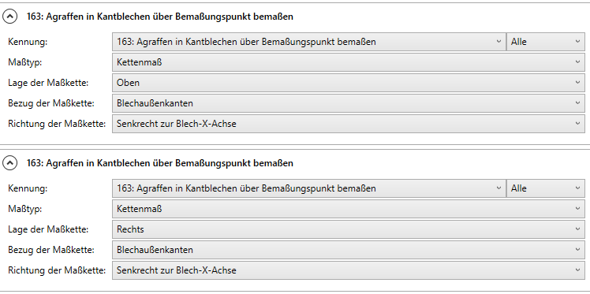Click arrow on the Oben combo box

coord(578,83)
